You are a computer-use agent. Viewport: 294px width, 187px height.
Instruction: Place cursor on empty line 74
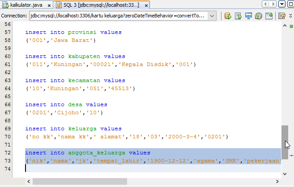(x=153, y=169)
